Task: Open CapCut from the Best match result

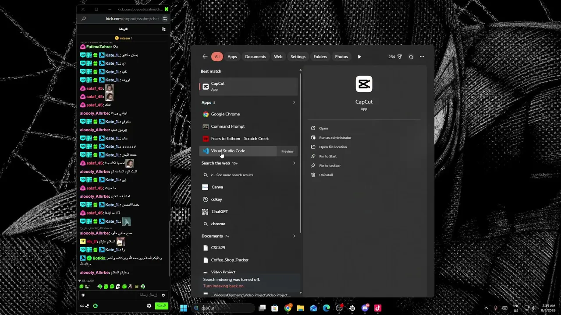Action: pyautogui.click(x=249, y=86)
